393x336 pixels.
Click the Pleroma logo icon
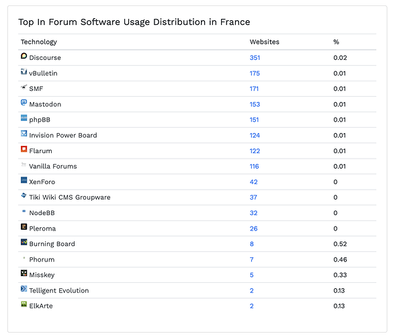click(24, 226)
